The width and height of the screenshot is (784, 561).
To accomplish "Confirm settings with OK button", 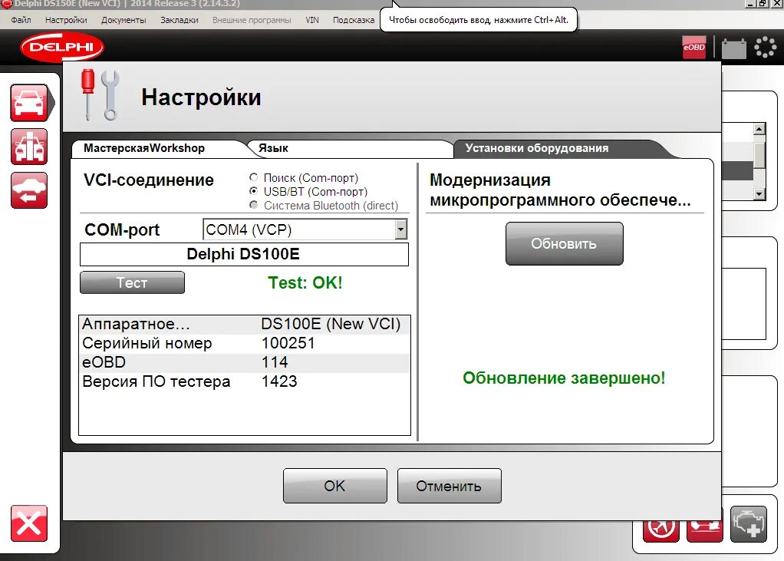I will pyautogui.click(x=334, y=486).
